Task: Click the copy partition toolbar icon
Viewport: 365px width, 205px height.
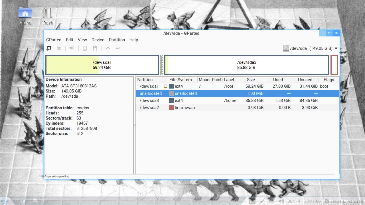Action: [85, 48]
